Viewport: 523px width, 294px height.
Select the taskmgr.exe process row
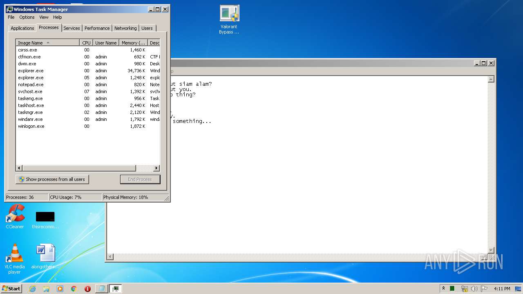click(88, 112)
